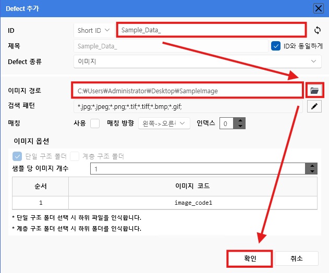Decrease the 인덱스 value
The width and height of the screenshot is (329, 273).
tap(240, 126)
